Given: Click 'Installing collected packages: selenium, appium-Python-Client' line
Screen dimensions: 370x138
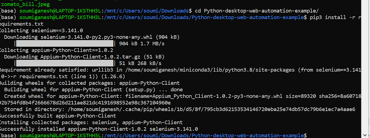Looking at the screenshot, I should pos(91,123).
